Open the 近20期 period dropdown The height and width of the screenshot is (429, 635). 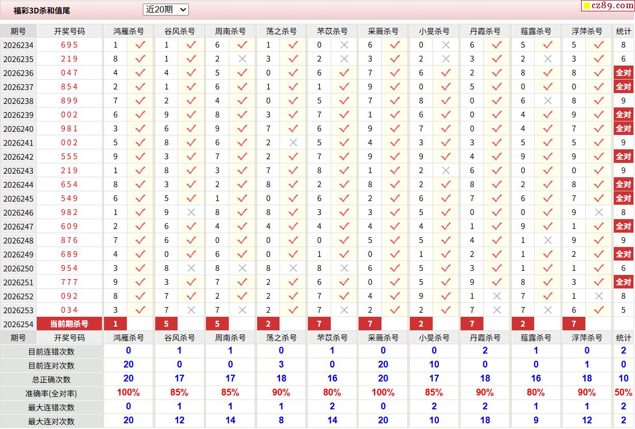166,9
